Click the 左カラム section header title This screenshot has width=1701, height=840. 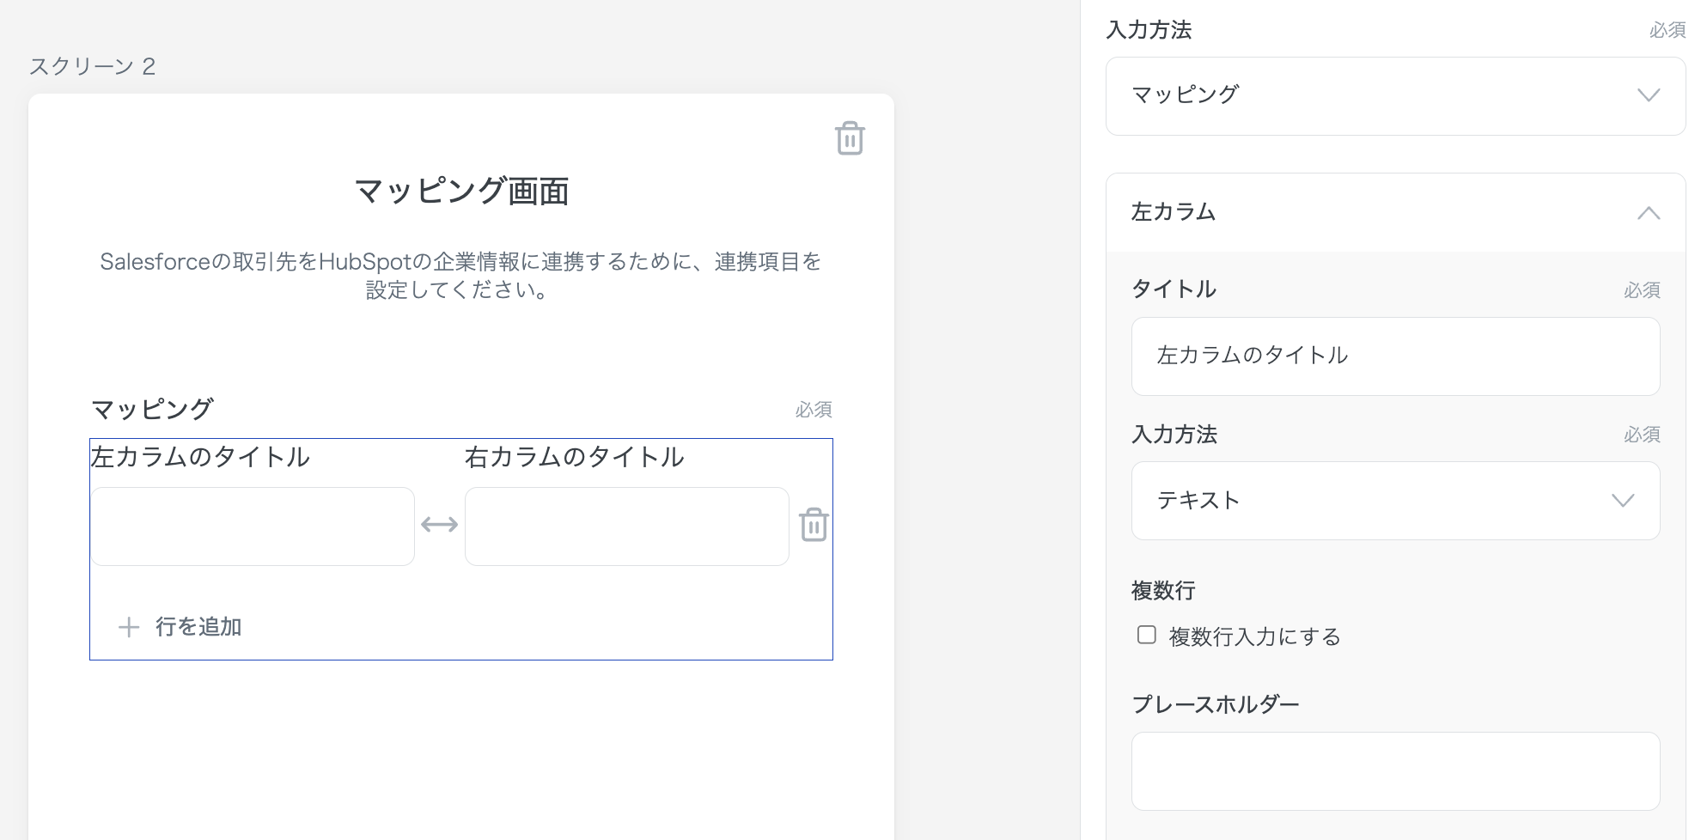pyautogui.click(x=1174, y=212)
